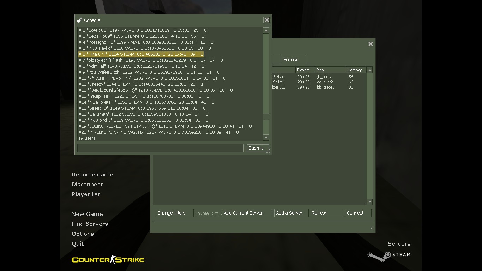Switch to the Friends tab
Image resolution: width=482 pixels, height=271 pixels.
(x=294, y=59)
